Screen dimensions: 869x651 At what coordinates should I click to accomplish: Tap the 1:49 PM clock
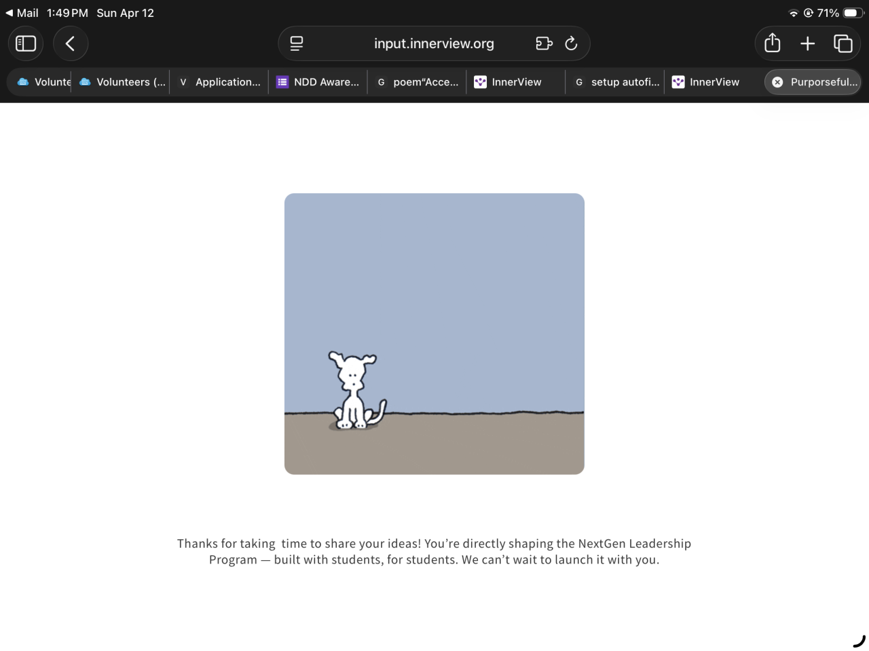pyautogui.click(x=67, y=13)
